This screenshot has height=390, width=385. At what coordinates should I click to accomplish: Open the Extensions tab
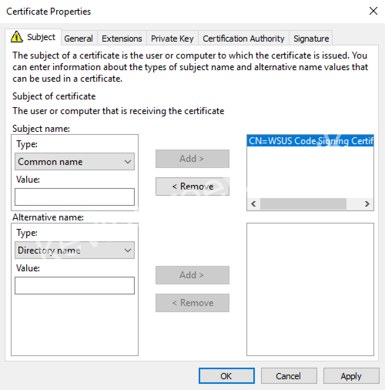click(122, 39)
